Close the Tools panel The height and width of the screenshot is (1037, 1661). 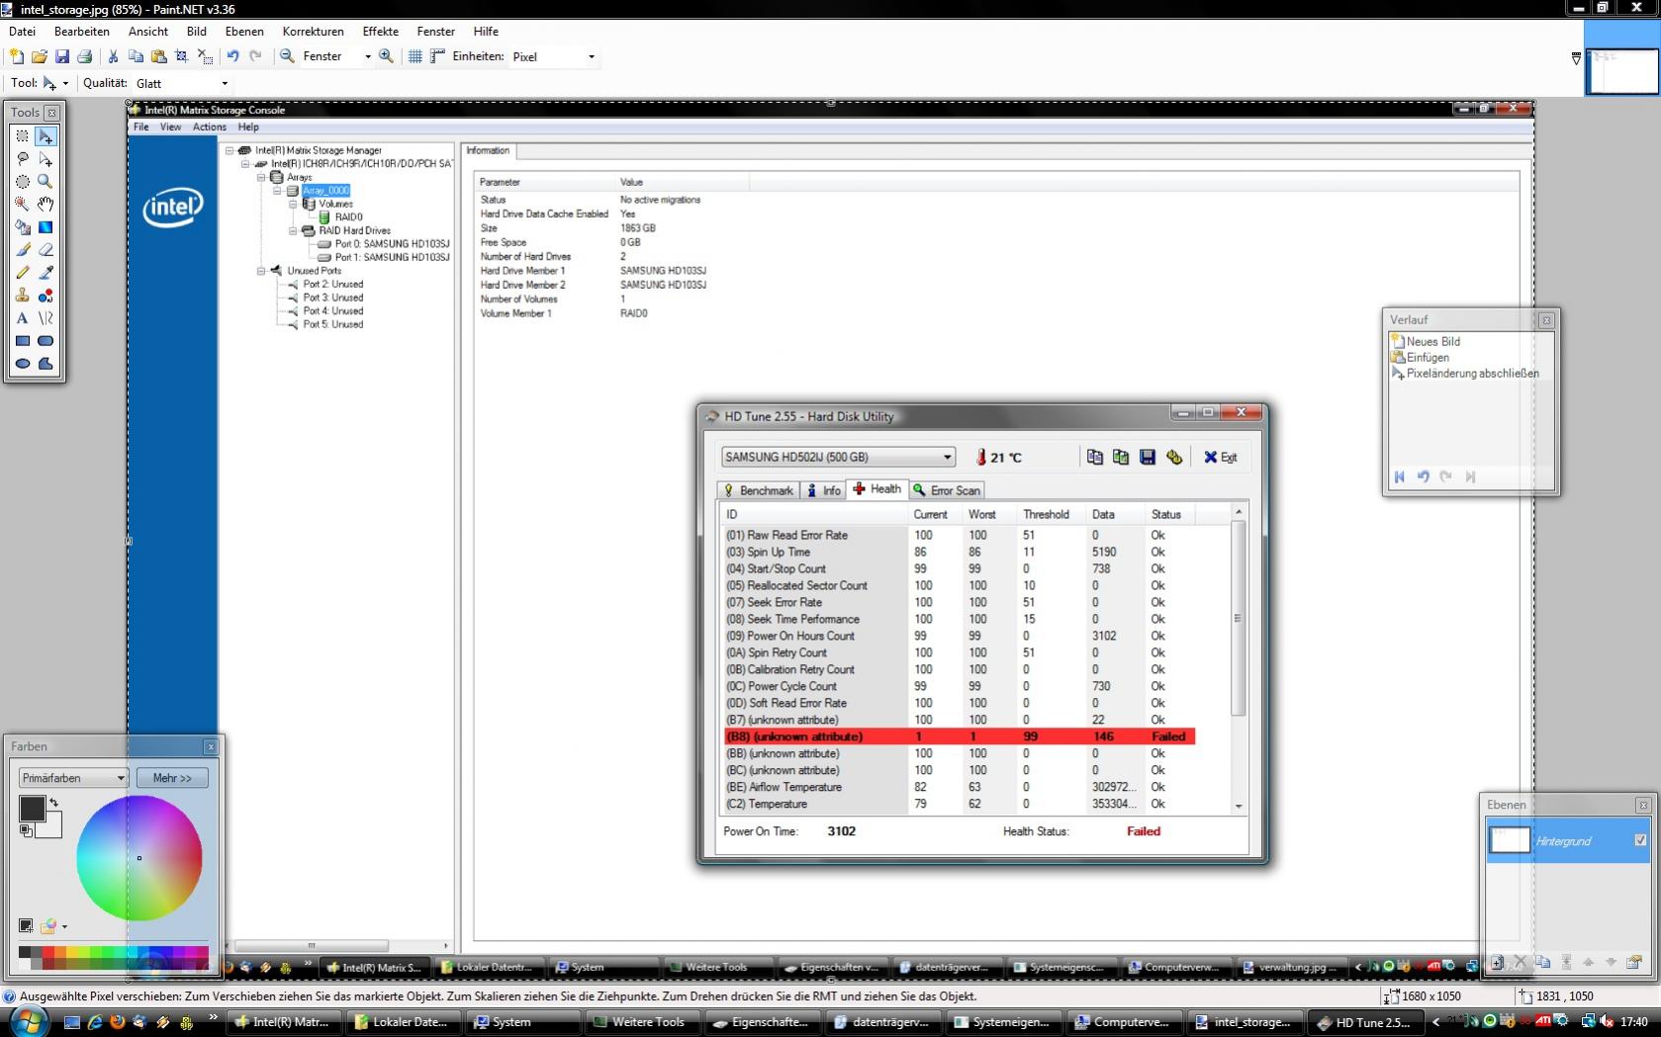pos(52,113)
